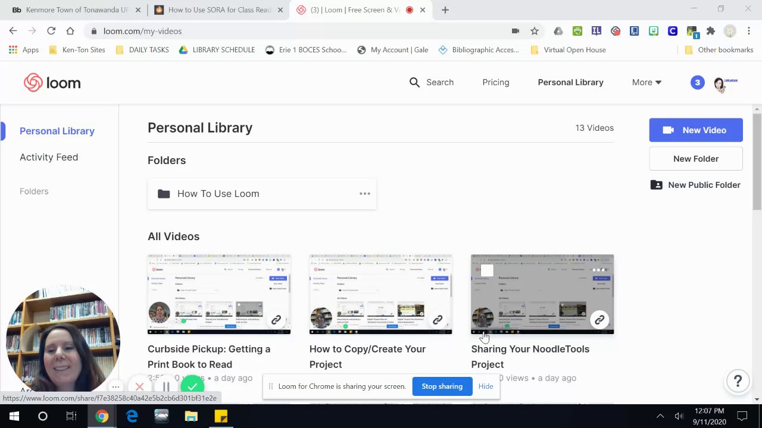762x428 pixels.
Task: Create a New Folder
Action: click(696, 159)
